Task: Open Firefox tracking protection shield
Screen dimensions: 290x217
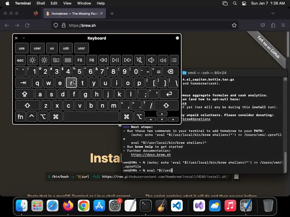Action: click(x=56, y=25)
